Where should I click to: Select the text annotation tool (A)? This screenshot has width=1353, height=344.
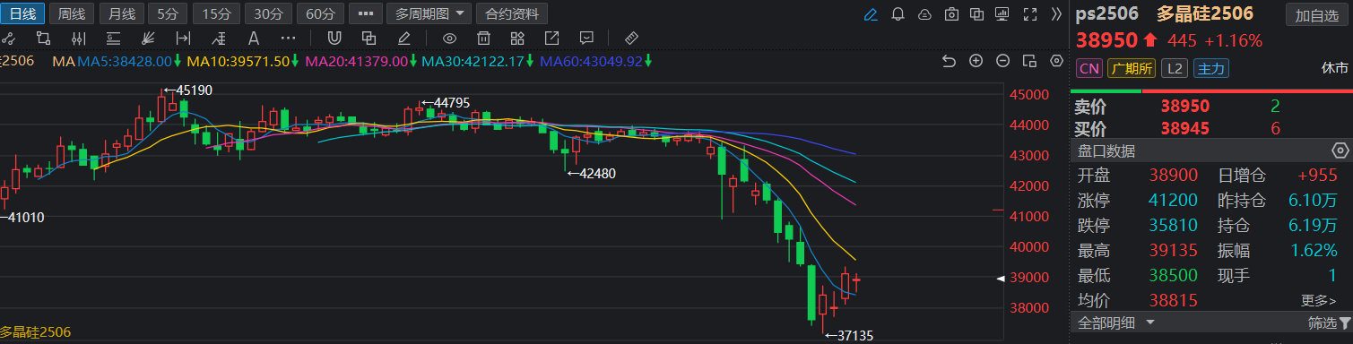coord(254,38)
